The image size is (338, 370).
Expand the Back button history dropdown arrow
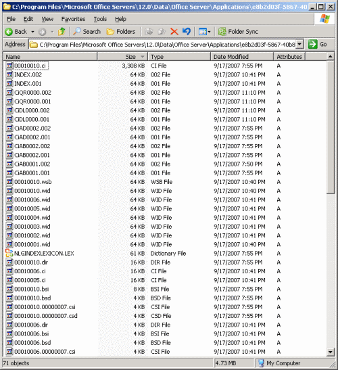[x=32, y=32]
